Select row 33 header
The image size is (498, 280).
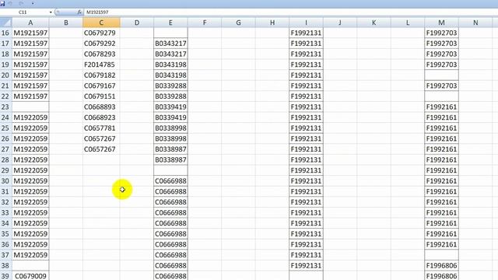(x=5, y=212)
